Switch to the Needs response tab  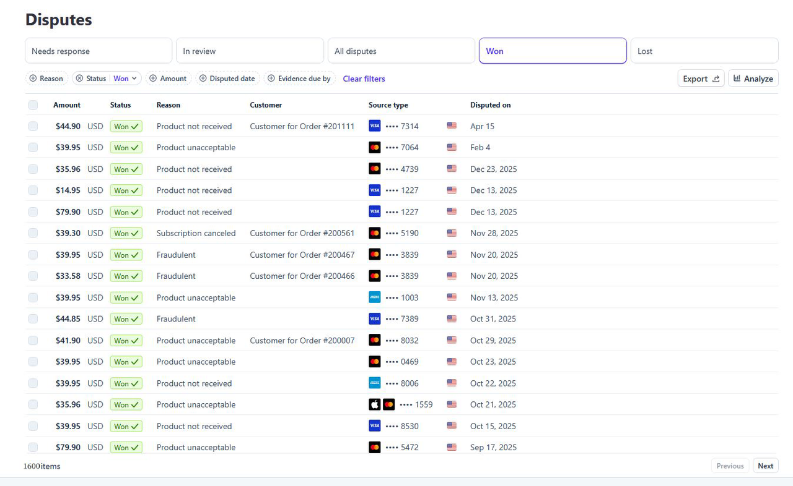click(99, 51)
